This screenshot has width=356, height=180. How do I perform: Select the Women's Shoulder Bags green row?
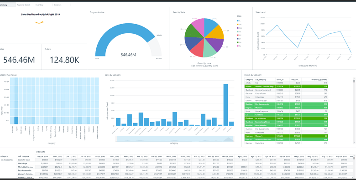coord(286,87)
